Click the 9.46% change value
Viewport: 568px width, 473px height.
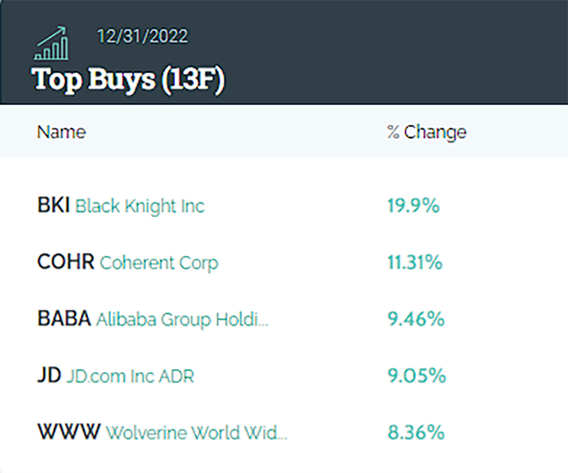point(415,320)
